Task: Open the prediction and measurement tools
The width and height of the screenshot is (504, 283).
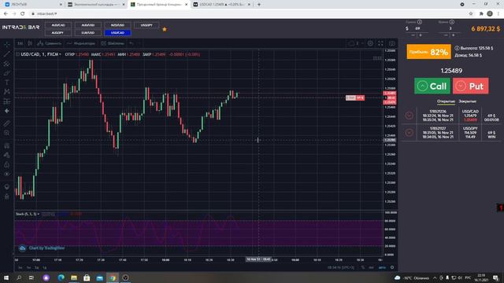Action: [x=7, y=101]
